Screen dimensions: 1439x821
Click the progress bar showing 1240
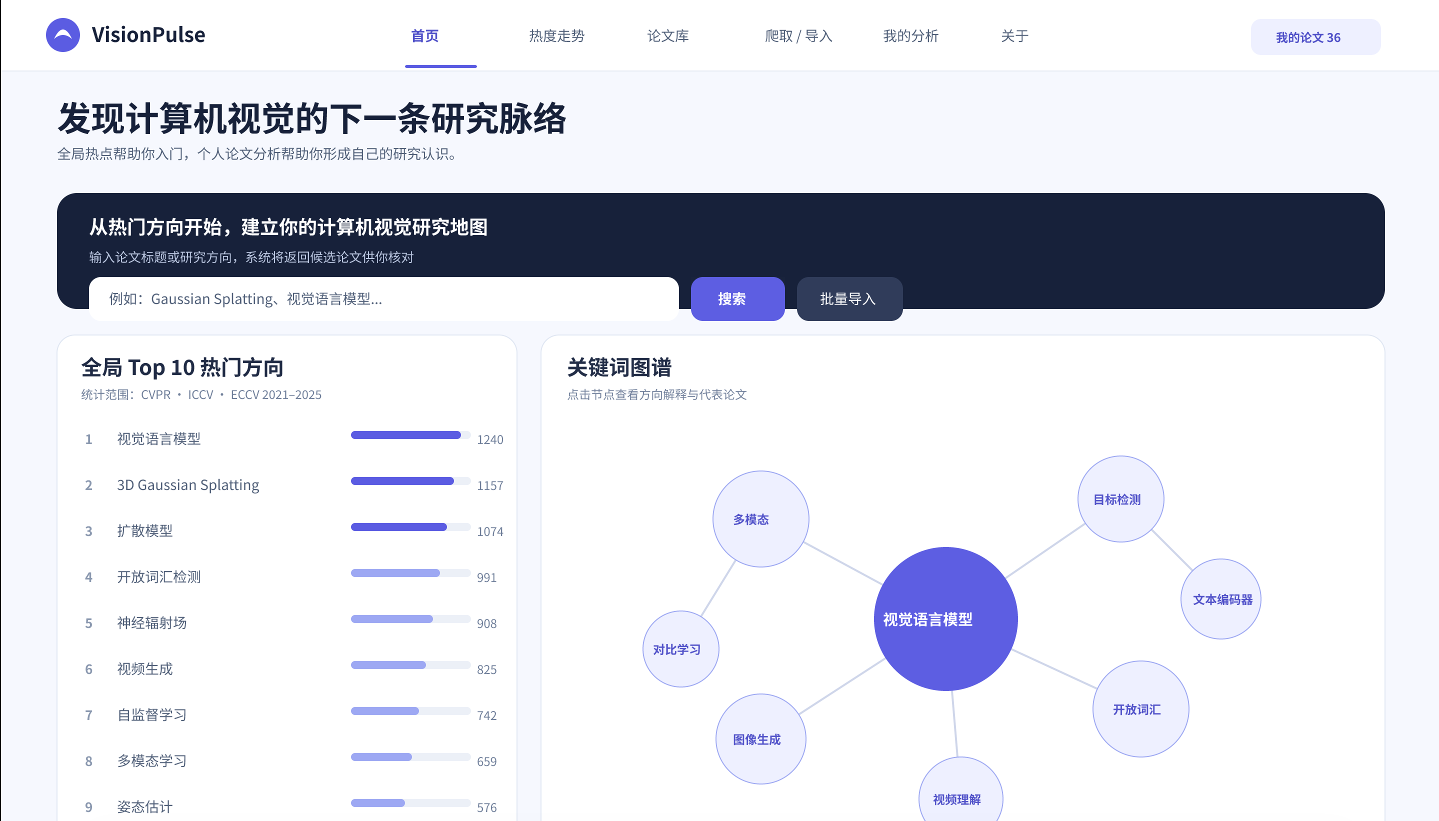(x=410, y=434)
